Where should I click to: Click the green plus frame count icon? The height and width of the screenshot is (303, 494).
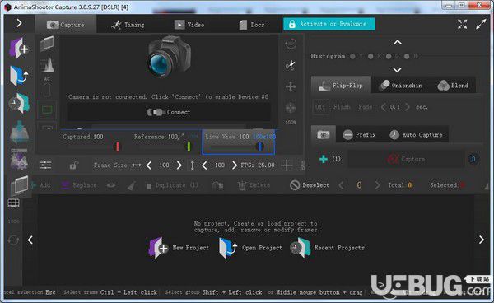coord(324,159)
